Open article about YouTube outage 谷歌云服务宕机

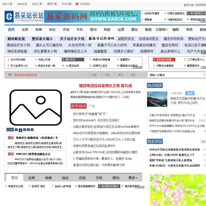coord(106,126)
